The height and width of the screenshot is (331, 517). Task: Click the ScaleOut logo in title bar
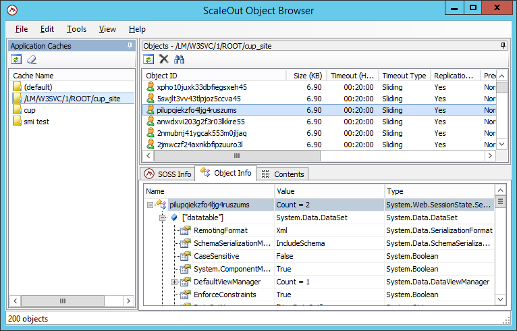pos(12,10)
